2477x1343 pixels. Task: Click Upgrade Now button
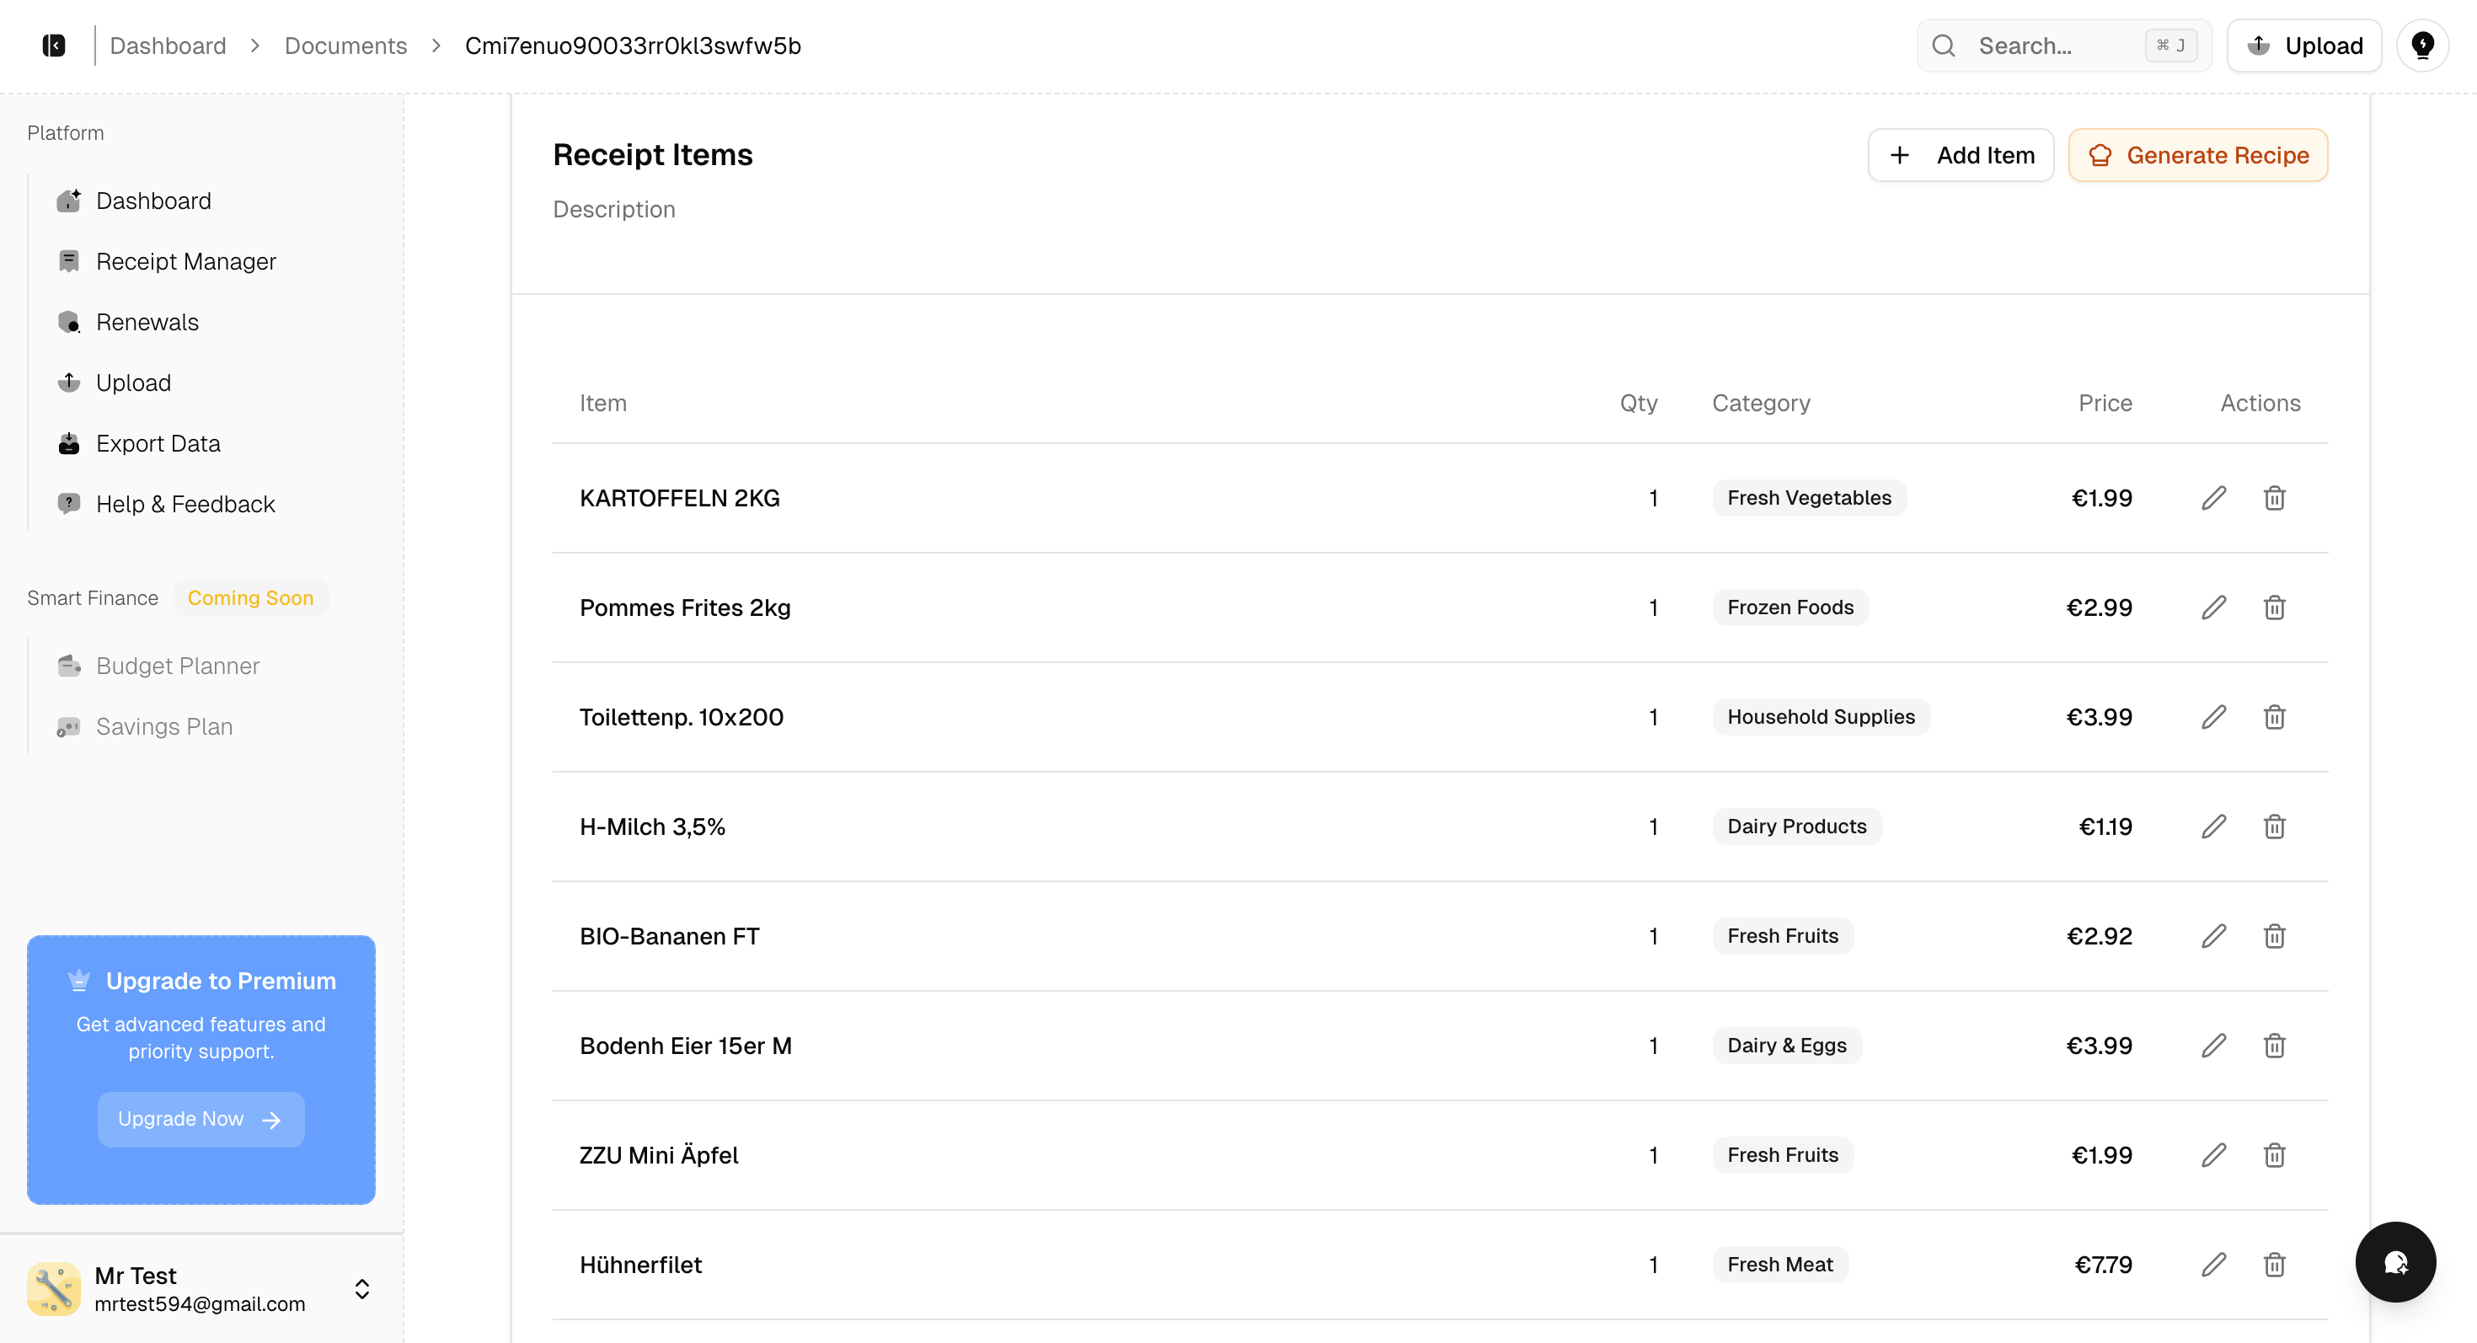[200, 1119]
